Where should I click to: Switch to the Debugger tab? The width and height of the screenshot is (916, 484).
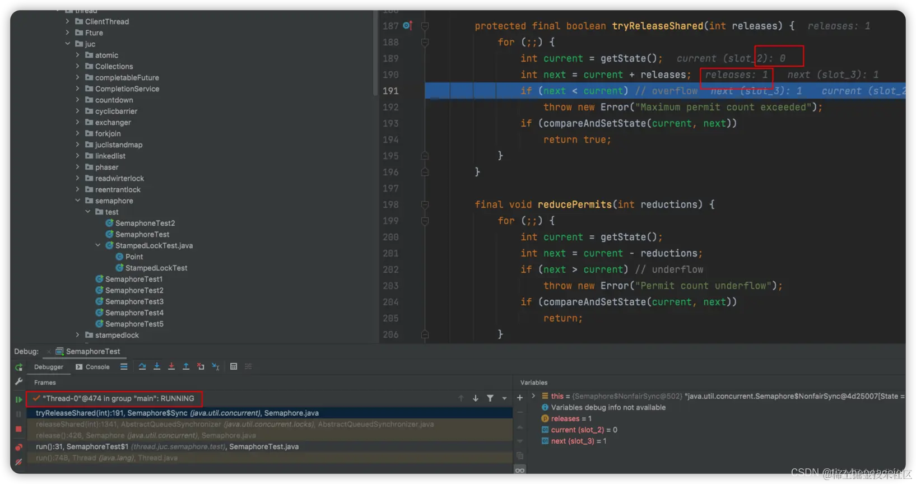(49, 367)
